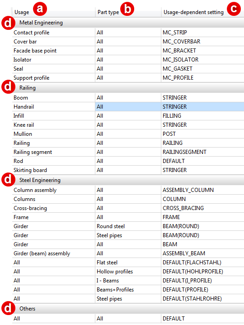Click the FRAME setting cell
The height and width of the screenshot is (325, 244).
coord(202,217)
